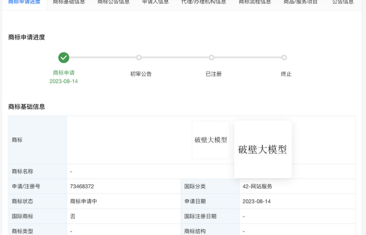Go to the 申请人信息 tab
366x235 pixels.
[156, 2]
